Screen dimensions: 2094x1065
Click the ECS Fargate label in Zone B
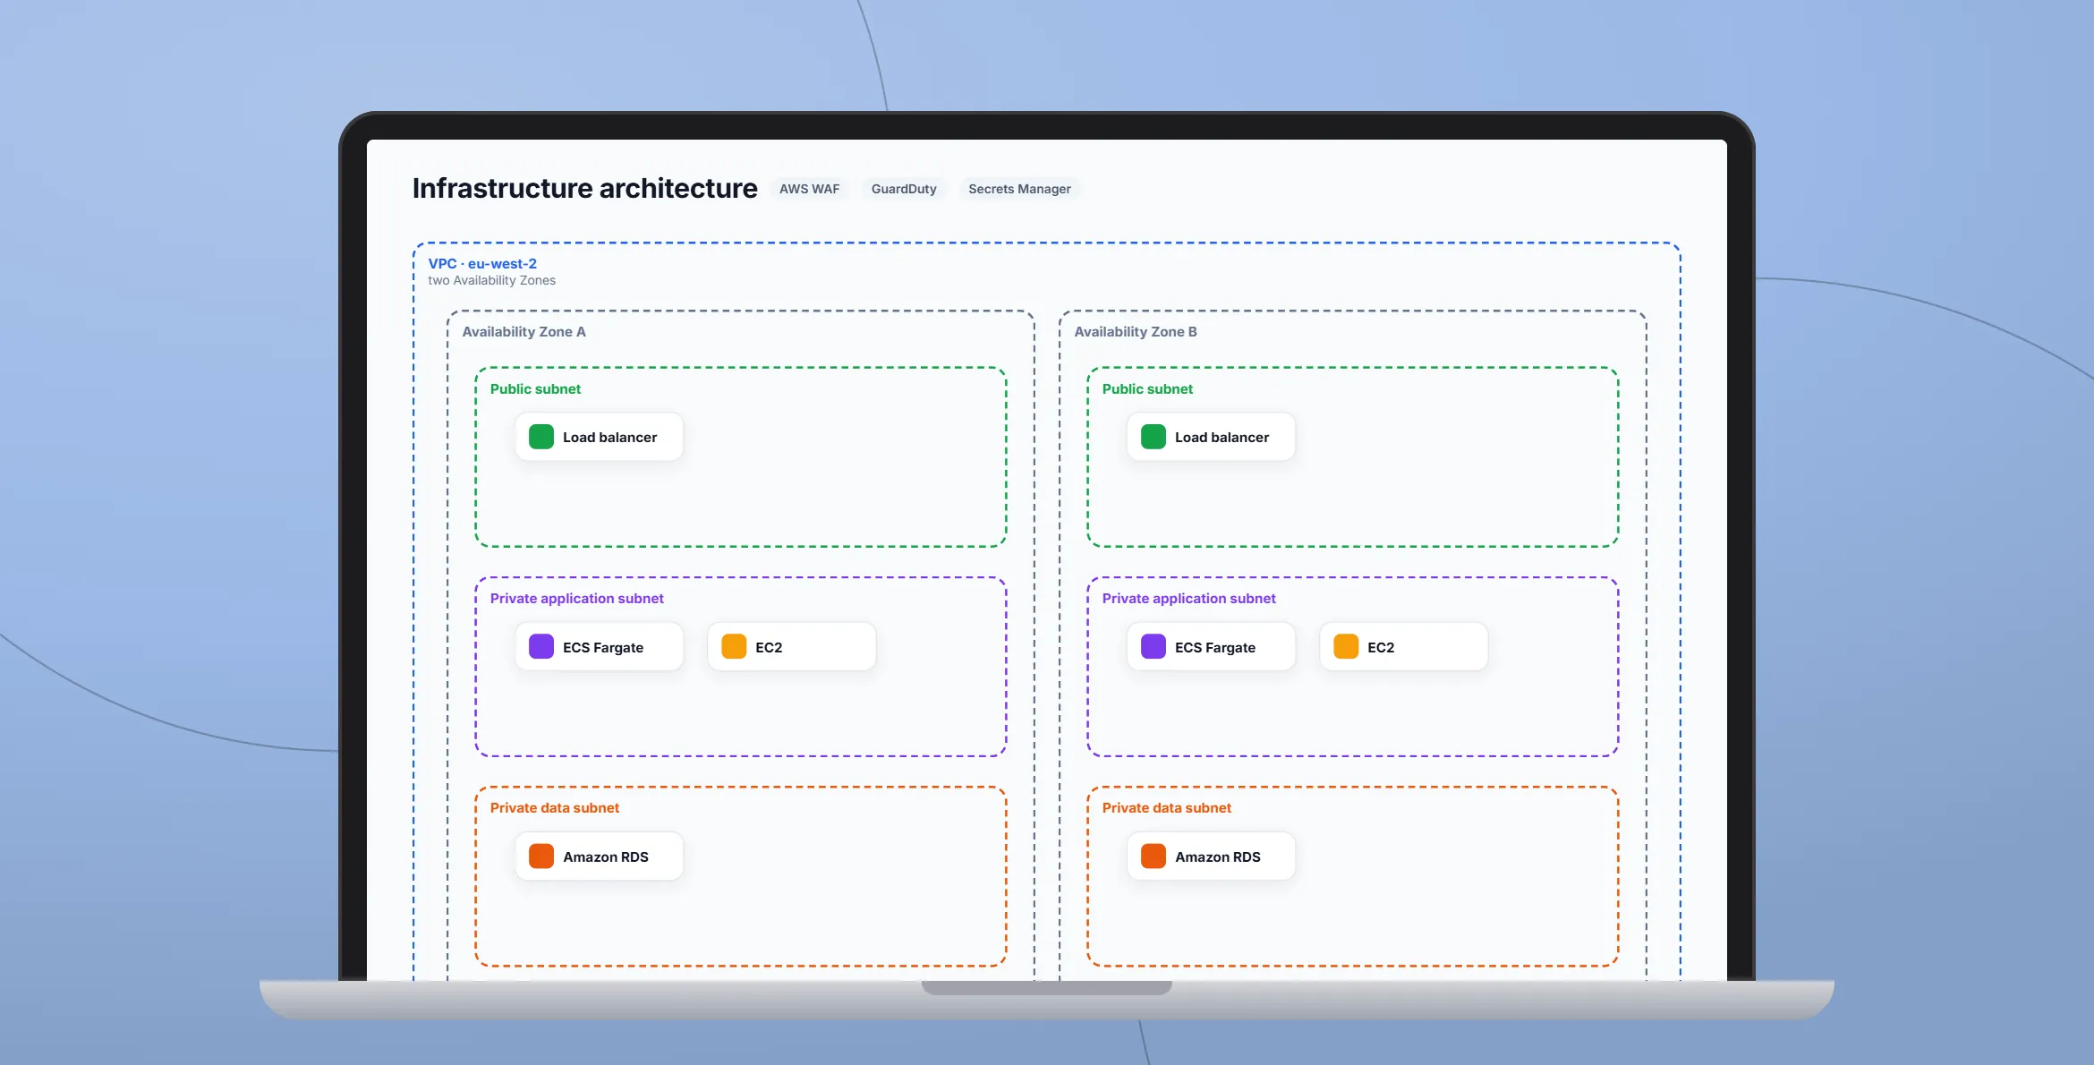click(x=1215, y=647)
